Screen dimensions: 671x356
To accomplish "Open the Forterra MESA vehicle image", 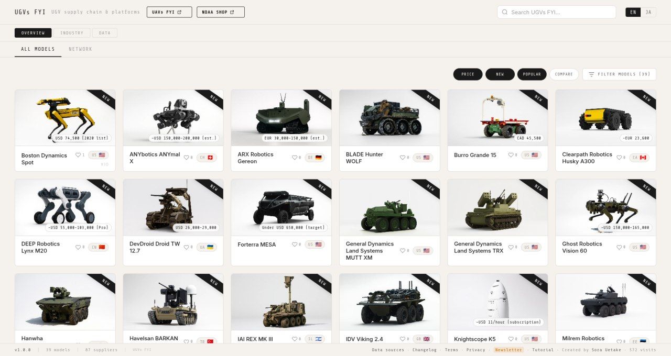I will point(281,207).
